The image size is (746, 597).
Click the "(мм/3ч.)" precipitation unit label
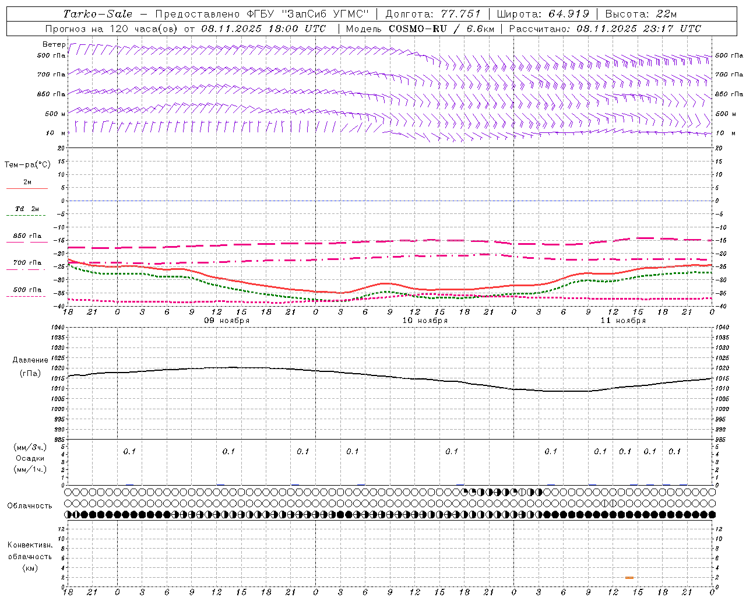[x=30, y=447]
